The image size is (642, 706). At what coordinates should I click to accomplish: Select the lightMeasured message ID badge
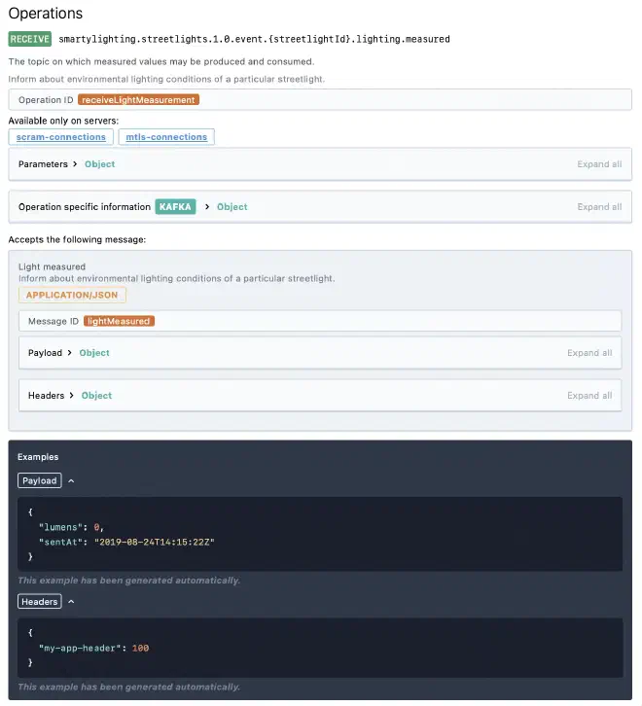[x=119, y=321]
